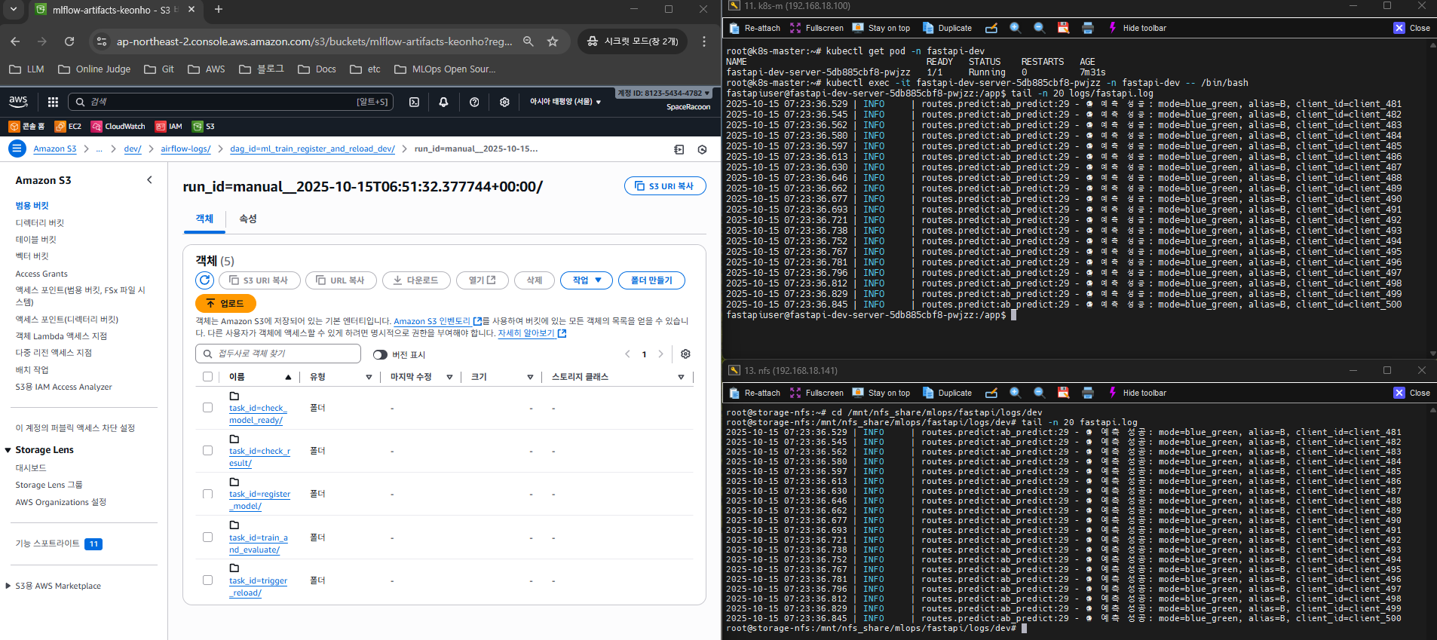Open the AWS services grid menu
Image resolution: width=1437 pixels, height=640 pixels.
[53, 102]
